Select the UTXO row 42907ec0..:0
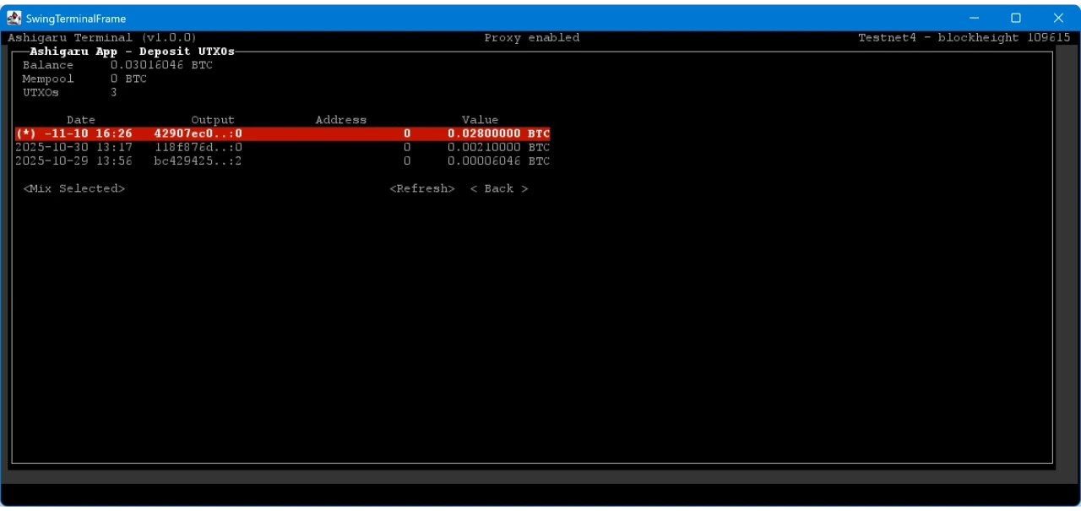The height and width of the screenshot is (511, 1081). [283, 133]
